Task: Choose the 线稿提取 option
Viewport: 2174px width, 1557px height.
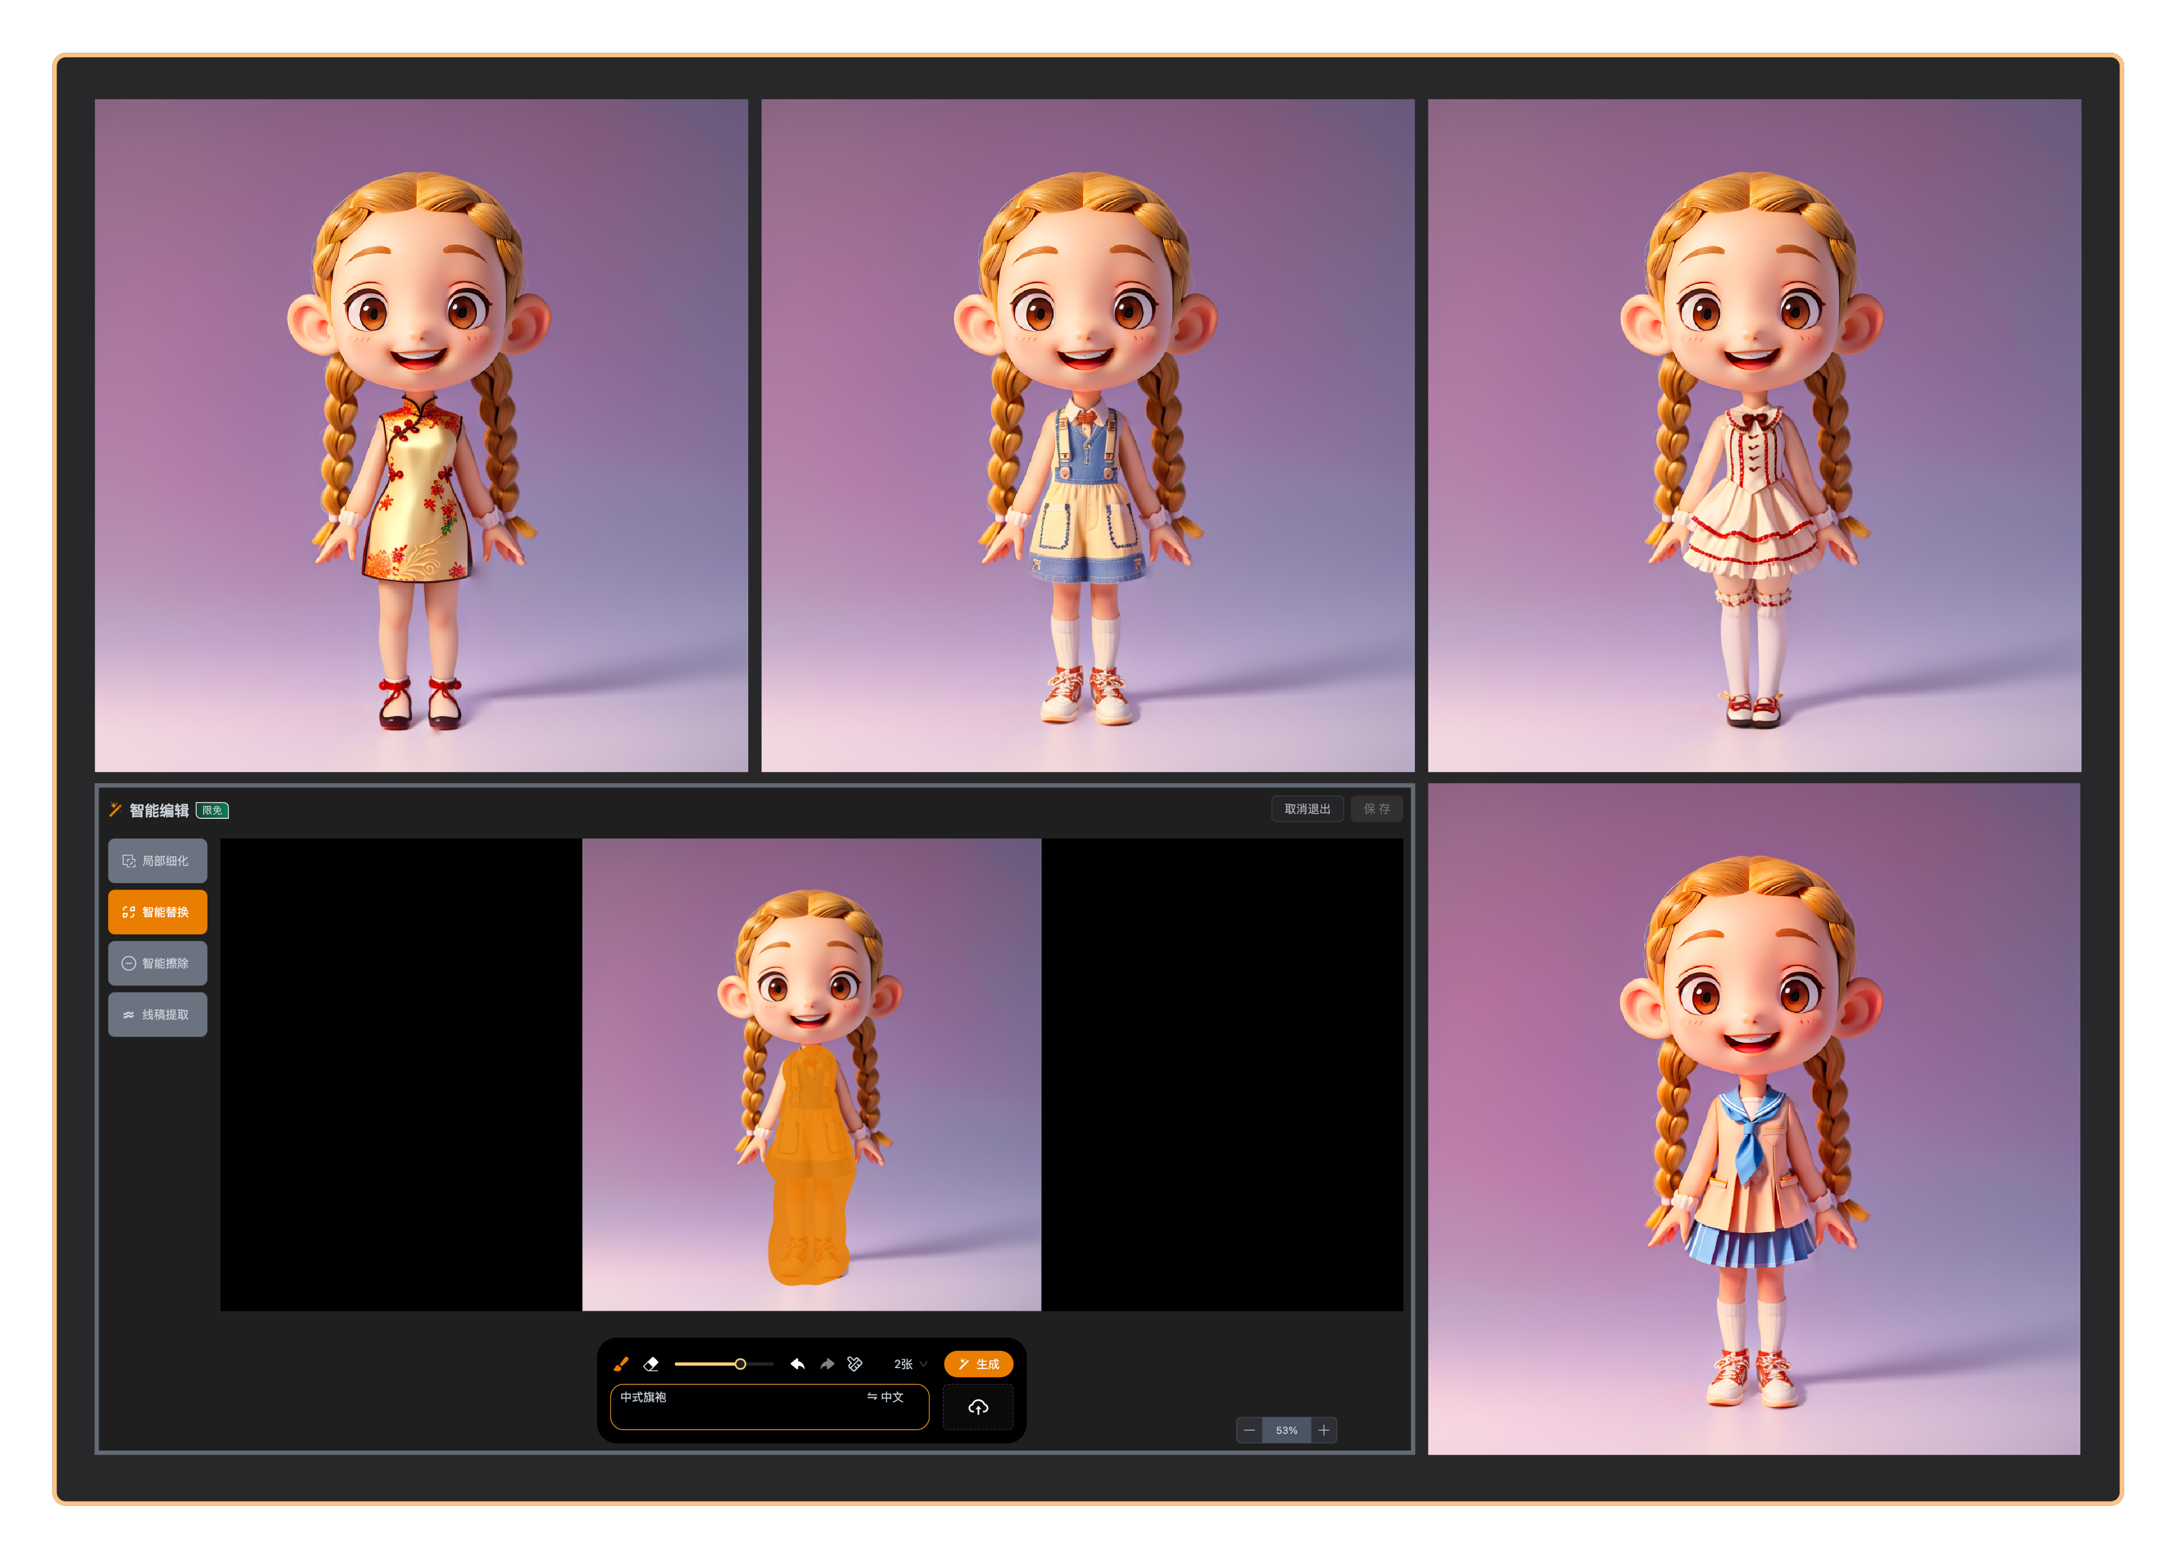Action: tap(157, 1014)
